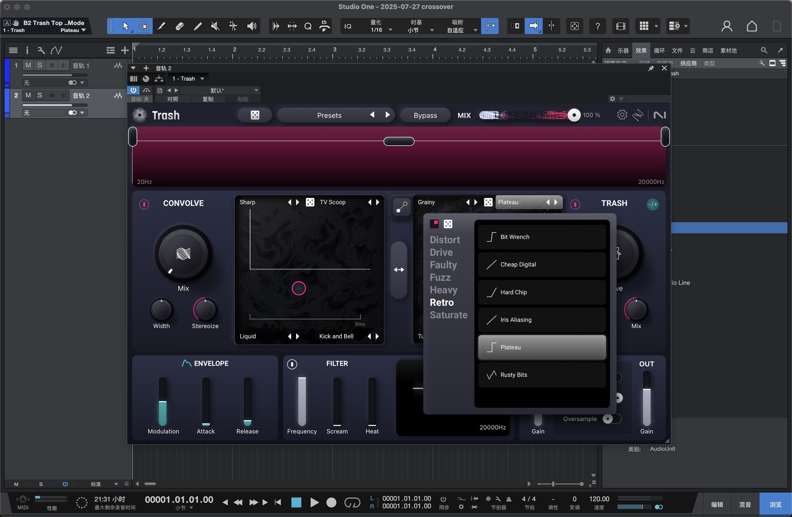Toggle the Oversample switch

pos(612,419)
